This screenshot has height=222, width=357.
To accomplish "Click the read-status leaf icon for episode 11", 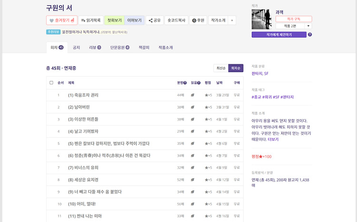I will pyautogui.click(x=193, y=216).
